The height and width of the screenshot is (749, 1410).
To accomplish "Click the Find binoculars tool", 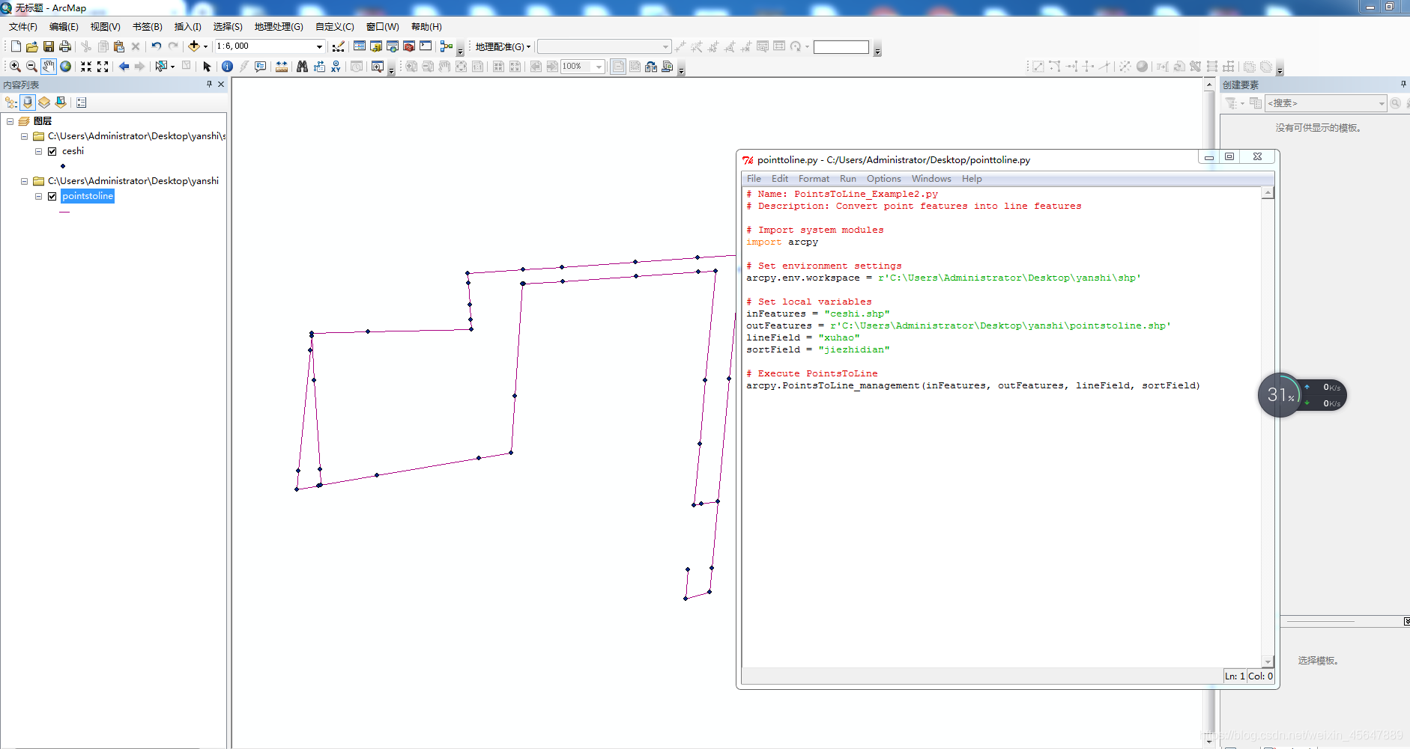I will point(302,67).
